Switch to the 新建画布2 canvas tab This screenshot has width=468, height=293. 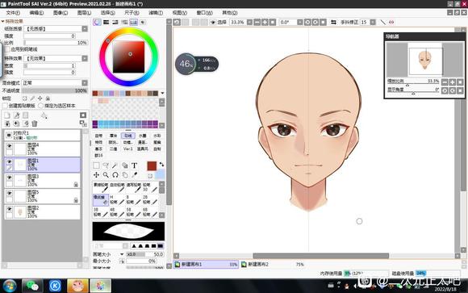pyautogui.click(x=258, y=264)
